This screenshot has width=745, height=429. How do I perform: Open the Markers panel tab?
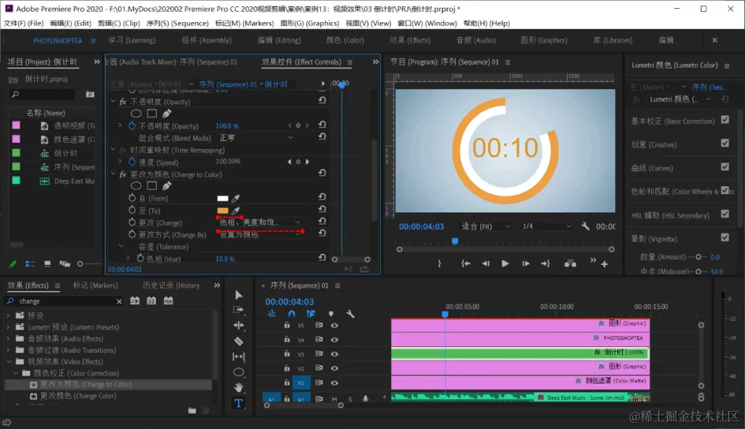click(95, 285)
